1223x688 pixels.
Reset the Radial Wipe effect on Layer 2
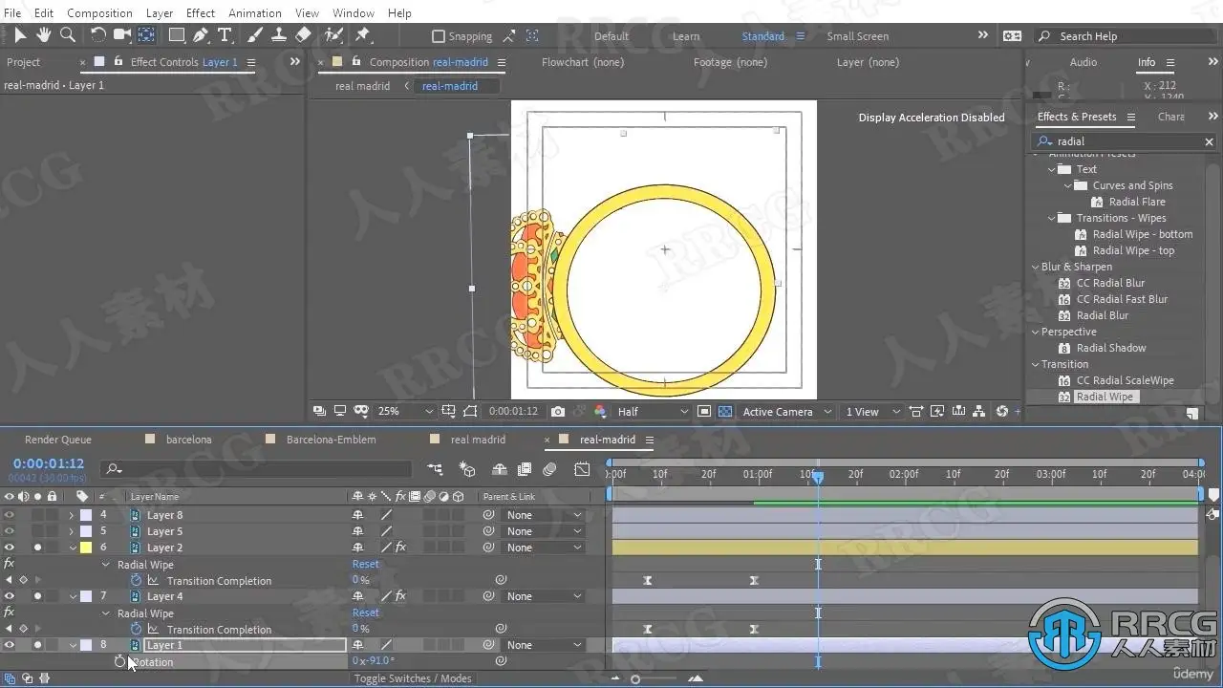tap(365, 565)
